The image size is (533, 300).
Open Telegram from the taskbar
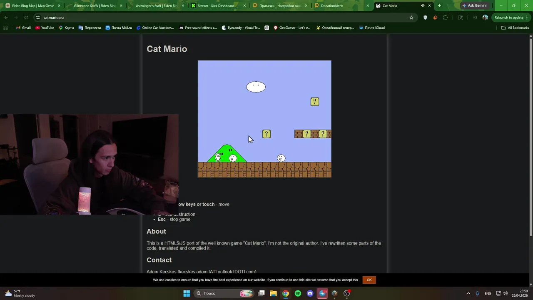coord(322,293)
